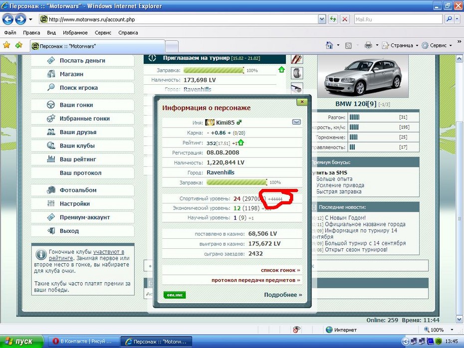Click the Фотоальбом camera icon
Viewport: 464px width, 348px height.
(51, 190)
